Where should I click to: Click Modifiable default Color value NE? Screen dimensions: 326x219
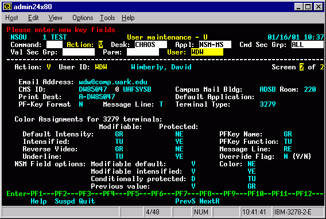pyautogui.click(x=251, y=164)
